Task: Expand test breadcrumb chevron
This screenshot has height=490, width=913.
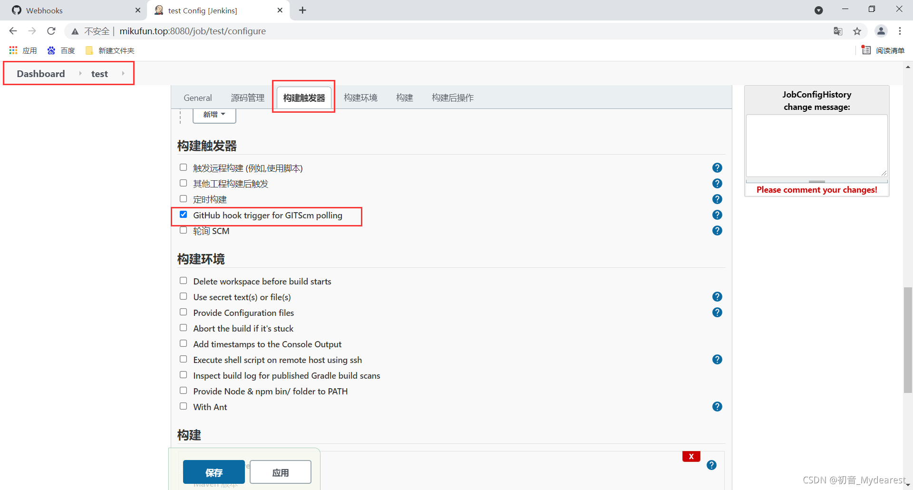Action: tap(123, 74)
